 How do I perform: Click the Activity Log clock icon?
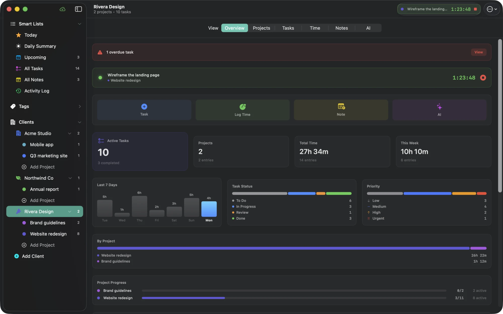[18, 91]
